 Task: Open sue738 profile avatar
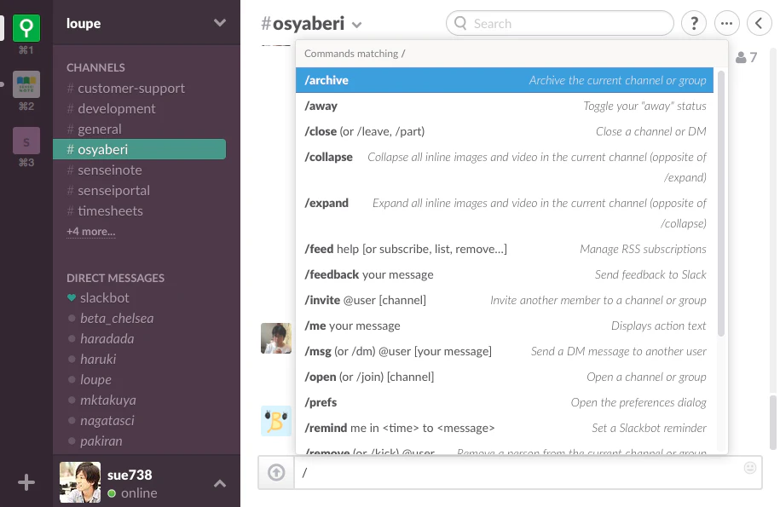coord(80,482)
